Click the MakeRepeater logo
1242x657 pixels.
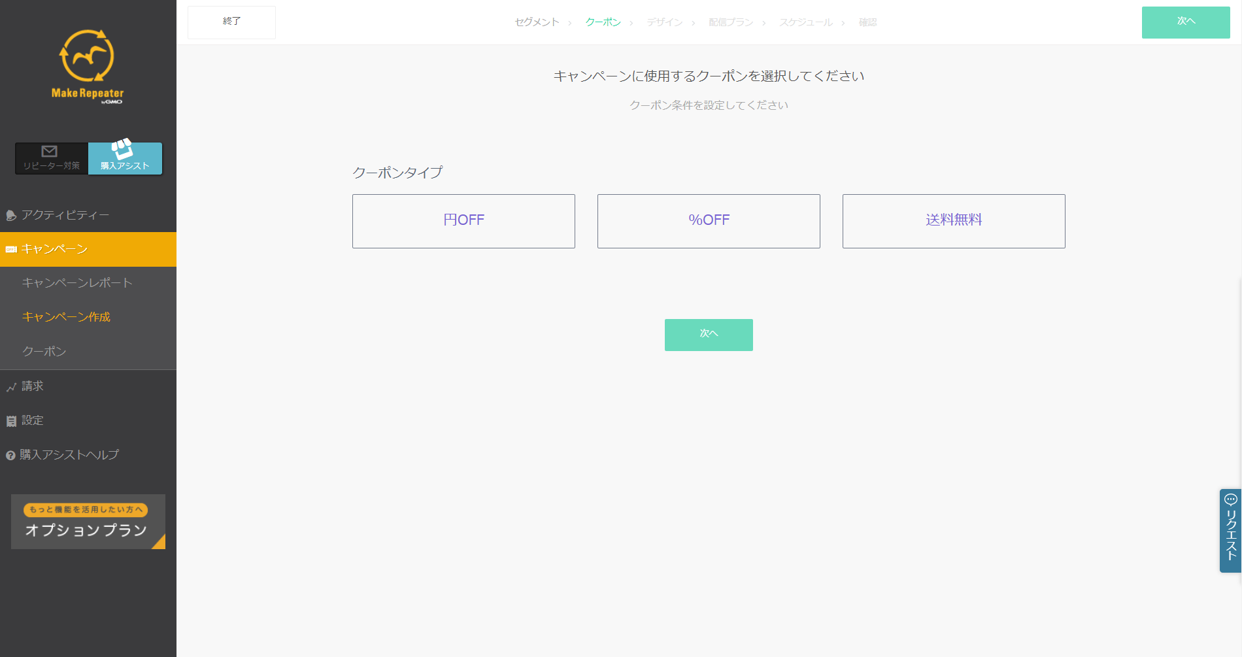click(x=88, y=67)
